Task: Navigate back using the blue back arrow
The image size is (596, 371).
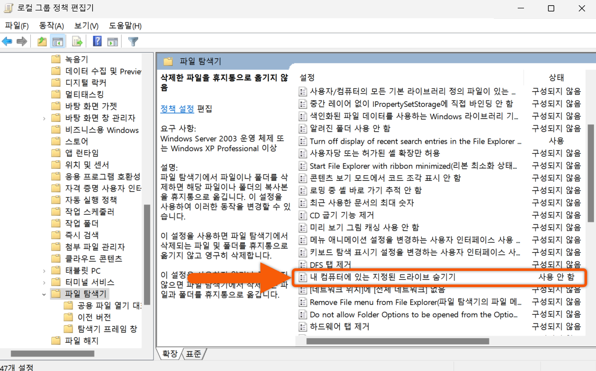Action: tap(7, 41)
